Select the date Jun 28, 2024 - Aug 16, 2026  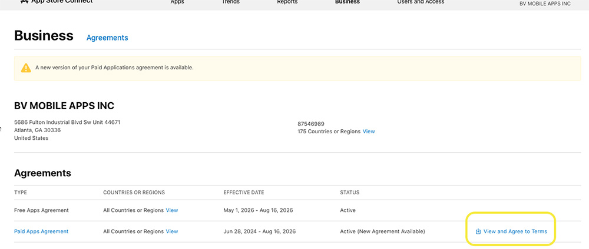pos(260,231)
